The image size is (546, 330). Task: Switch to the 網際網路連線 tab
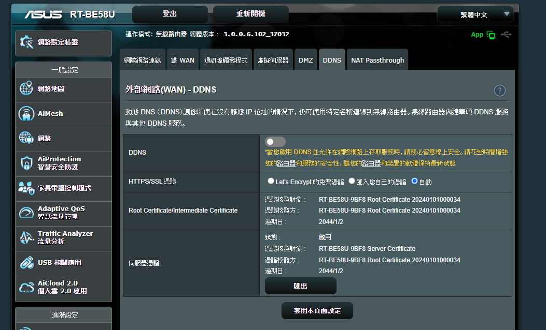[x=143, y=60]
